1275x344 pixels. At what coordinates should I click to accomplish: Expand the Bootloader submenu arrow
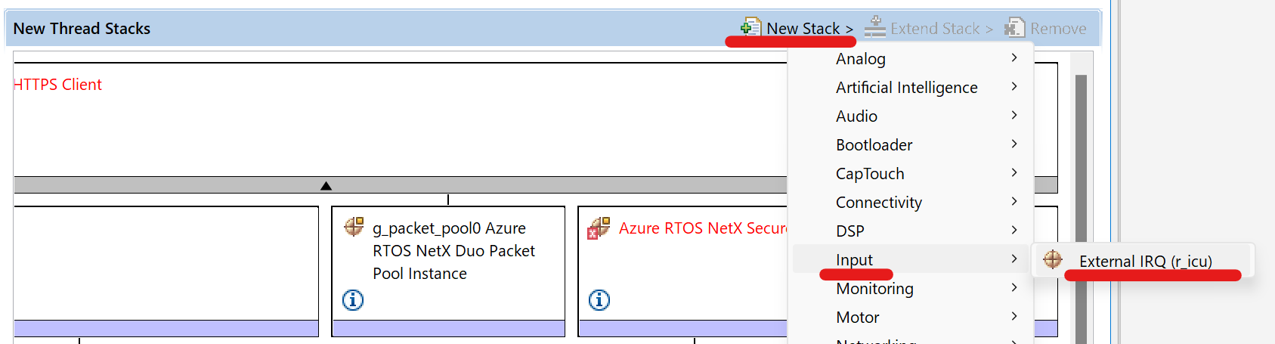coord(1014,144)
